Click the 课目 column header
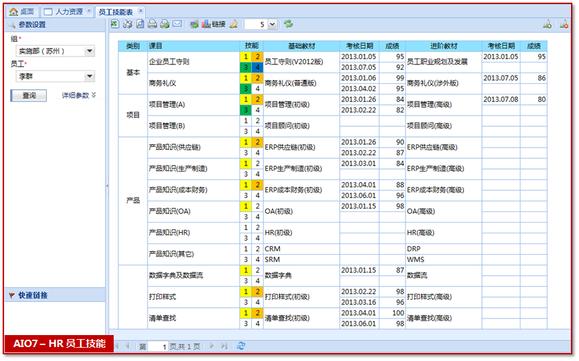 (193, 46)
